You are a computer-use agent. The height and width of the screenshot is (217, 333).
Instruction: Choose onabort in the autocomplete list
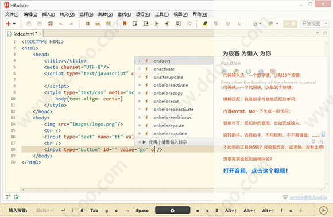pos(174,61)
